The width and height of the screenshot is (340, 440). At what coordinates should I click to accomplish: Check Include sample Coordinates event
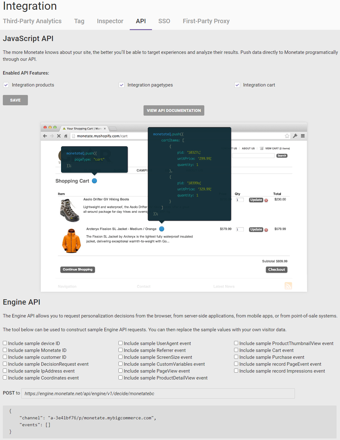(5, 378)
